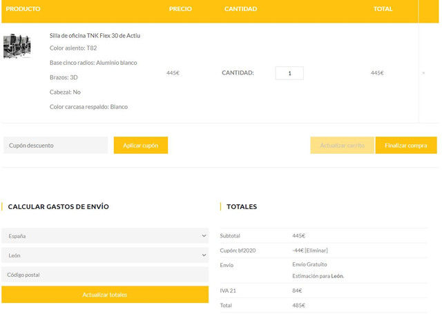Click the PRODUCTO column header

pos(23,9)
